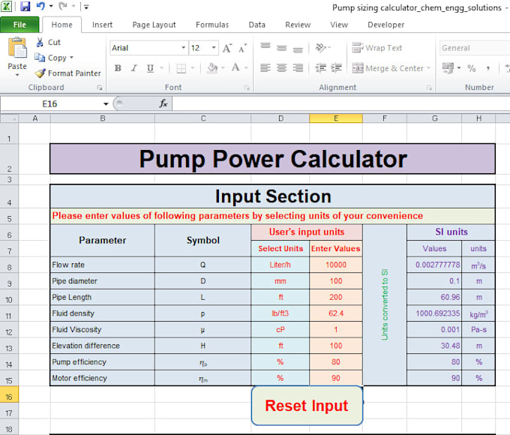The width and height of the screenshot is (510, 435).
Task: Expand the Underline style dropdown arrow
Action: coord(162,68)
